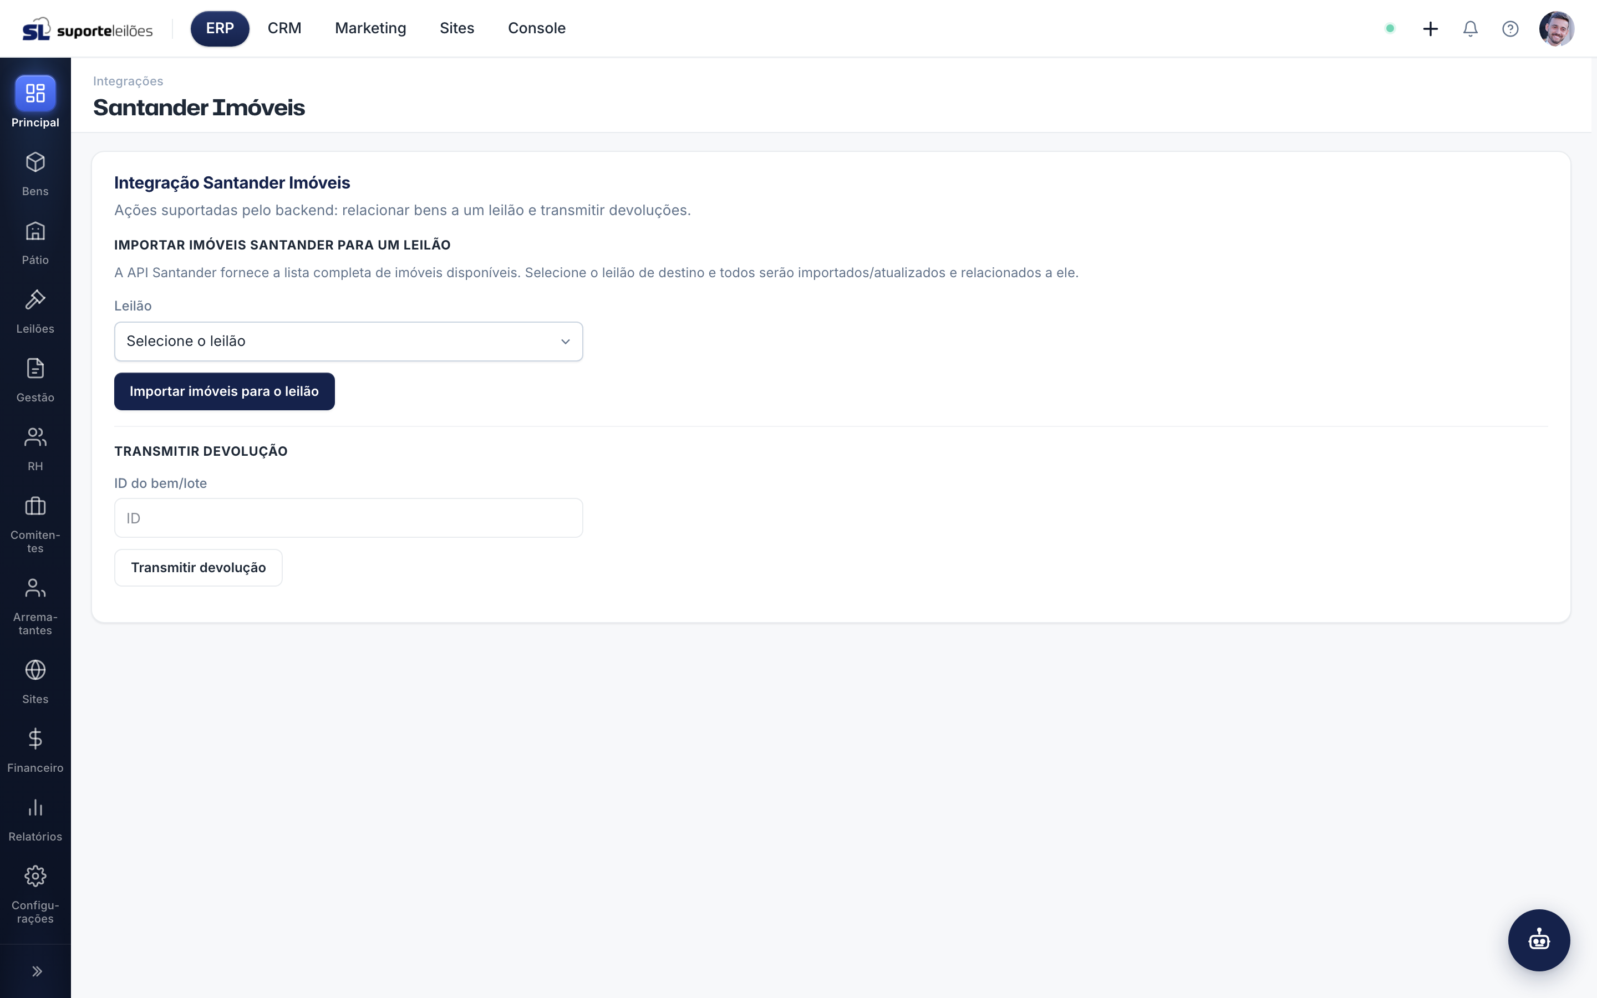Switch to the CRM tab
The width and height of the screenshot is (1597, 998).
284,28
